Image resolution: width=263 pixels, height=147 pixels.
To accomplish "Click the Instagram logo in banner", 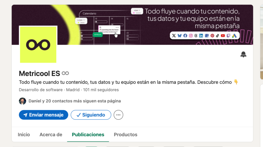I will point(191,36).
